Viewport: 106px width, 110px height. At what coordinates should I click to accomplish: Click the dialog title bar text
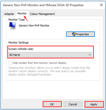(43, 5)
